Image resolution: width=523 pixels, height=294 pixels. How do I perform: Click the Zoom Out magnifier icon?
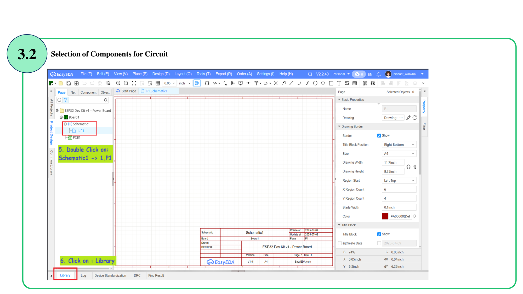click(126, 83)
